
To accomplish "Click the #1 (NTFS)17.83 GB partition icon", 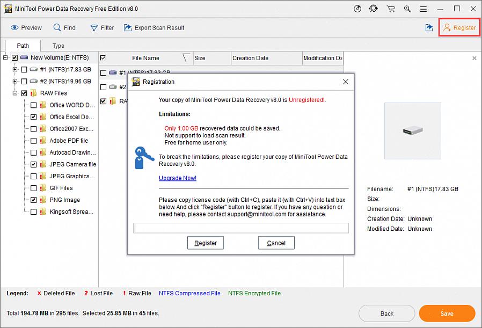I will [34, 69].
